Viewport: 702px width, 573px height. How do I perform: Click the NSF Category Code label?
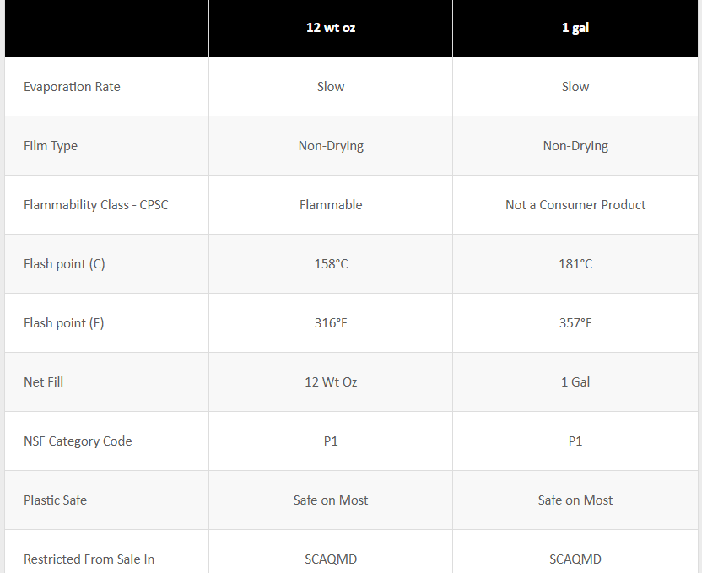[78, 441]
